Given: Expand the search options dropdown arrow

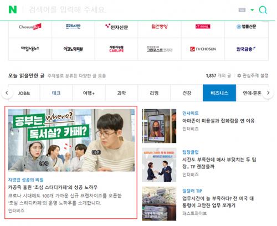Looking at the screenshot, I should [x=252, y=10].
